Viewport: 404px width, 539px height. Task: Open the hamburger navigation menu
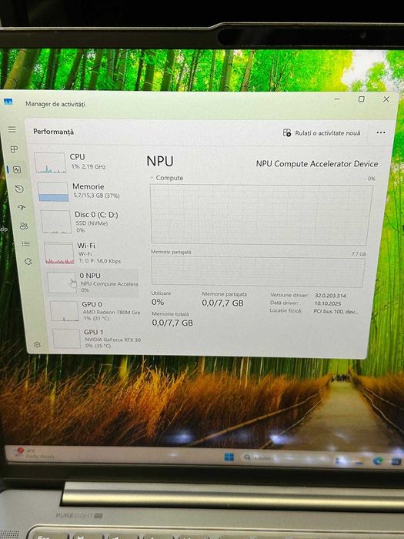tap(12, 129)
